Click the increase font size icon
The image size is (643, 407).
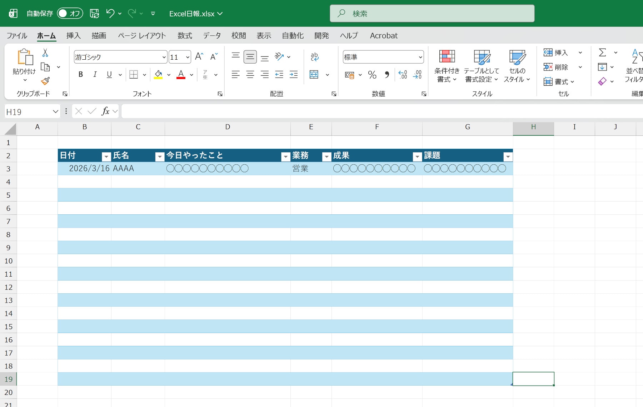click(199, 56)
